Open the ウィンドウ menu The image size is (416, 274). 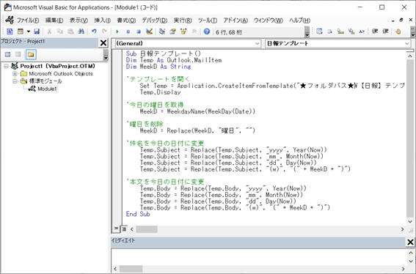269,21
